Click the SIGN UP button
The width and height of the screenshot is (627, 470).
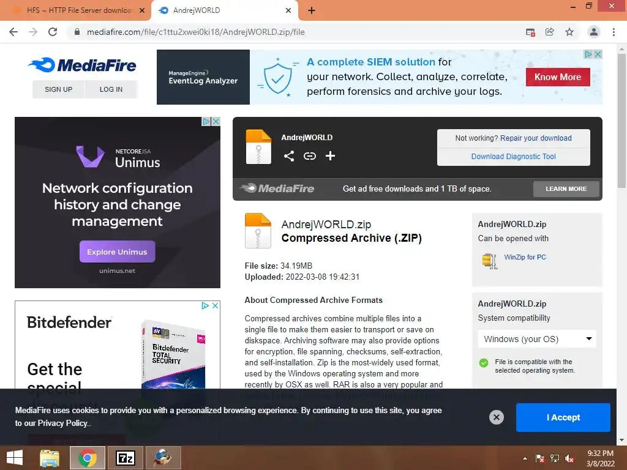(x=58, y=89)
